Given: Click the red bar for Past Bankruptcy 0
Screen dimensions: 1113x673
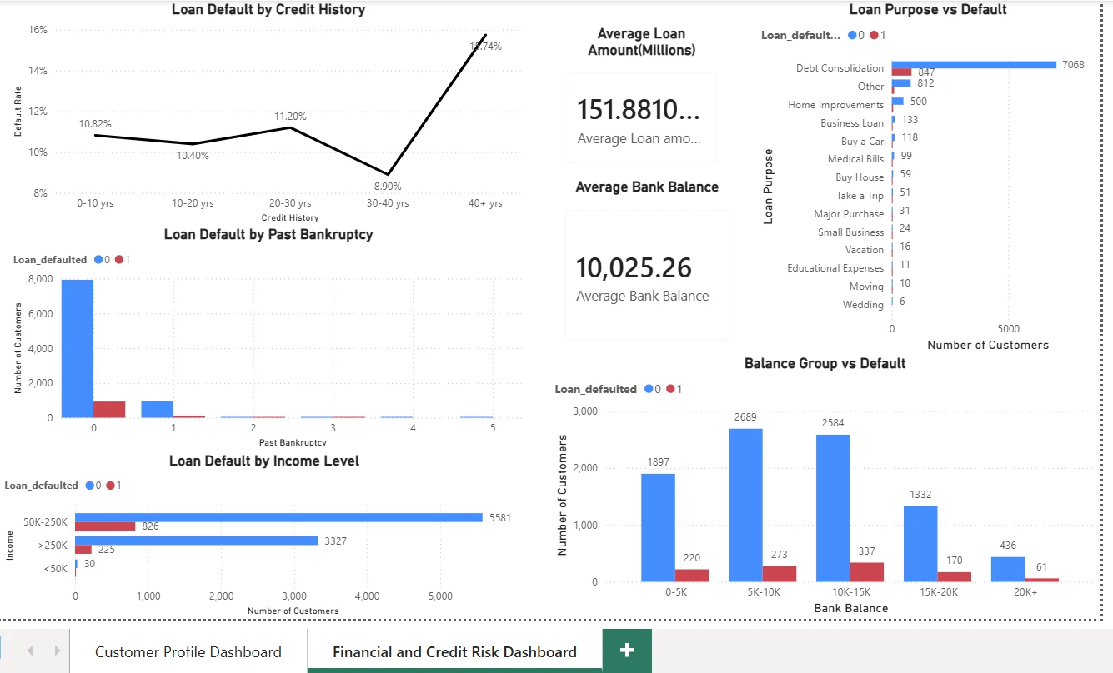Looking at the screenshot, I should pos(109,409).
